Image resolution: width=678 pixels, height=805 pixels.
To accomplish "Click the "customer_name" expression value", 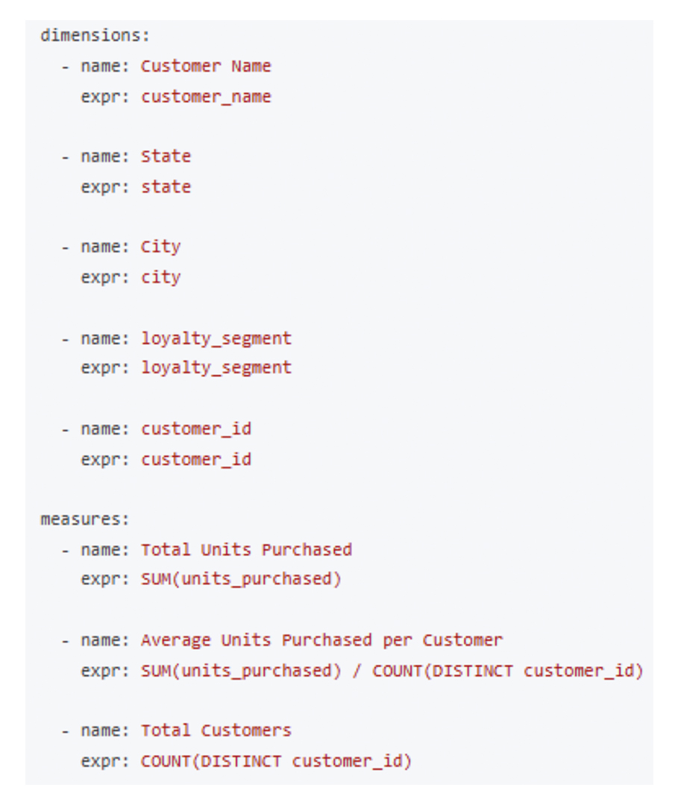I will pyautogui.click(x=206, y=96).
